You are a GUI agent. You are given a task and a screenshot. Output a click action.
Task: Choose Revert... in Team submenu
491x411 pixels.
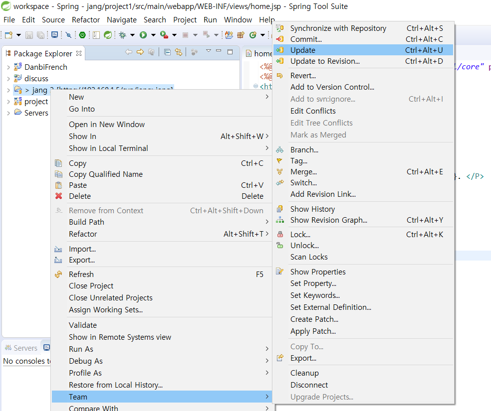point(363,76)
